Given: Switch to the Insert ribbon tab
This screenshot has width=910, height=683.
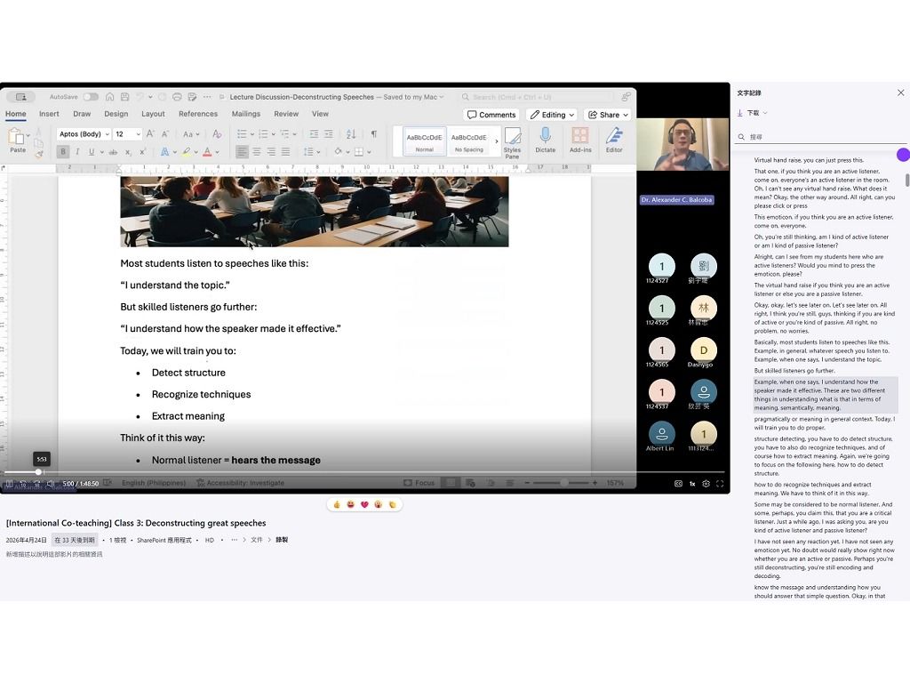Looking at the screenshot, I should pyautogui.click(x=49, y=114).
